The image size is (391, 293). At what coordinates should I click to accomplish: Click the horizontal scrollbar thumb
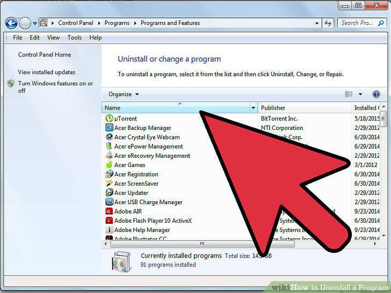pos(202,244)
